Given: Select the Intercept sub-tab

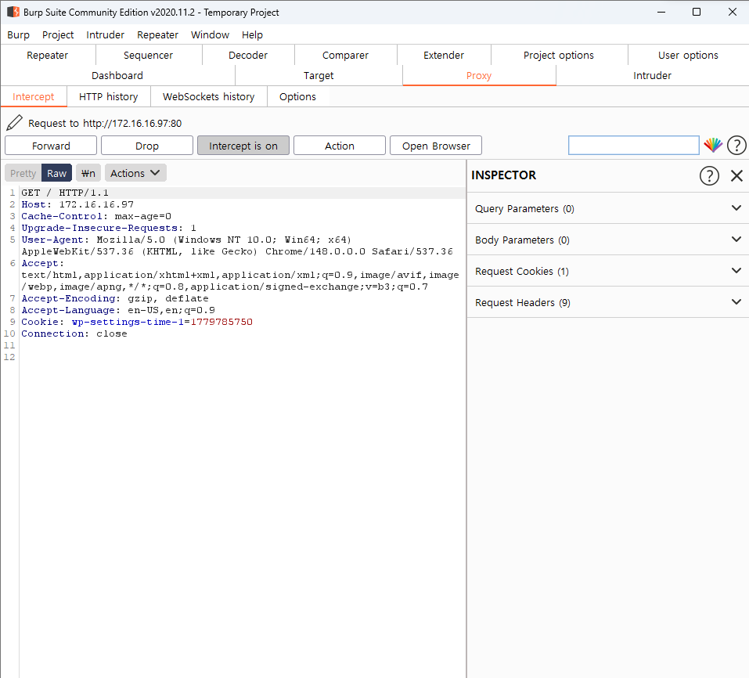Looking at the screenshot, I should (x=34, y=96).
